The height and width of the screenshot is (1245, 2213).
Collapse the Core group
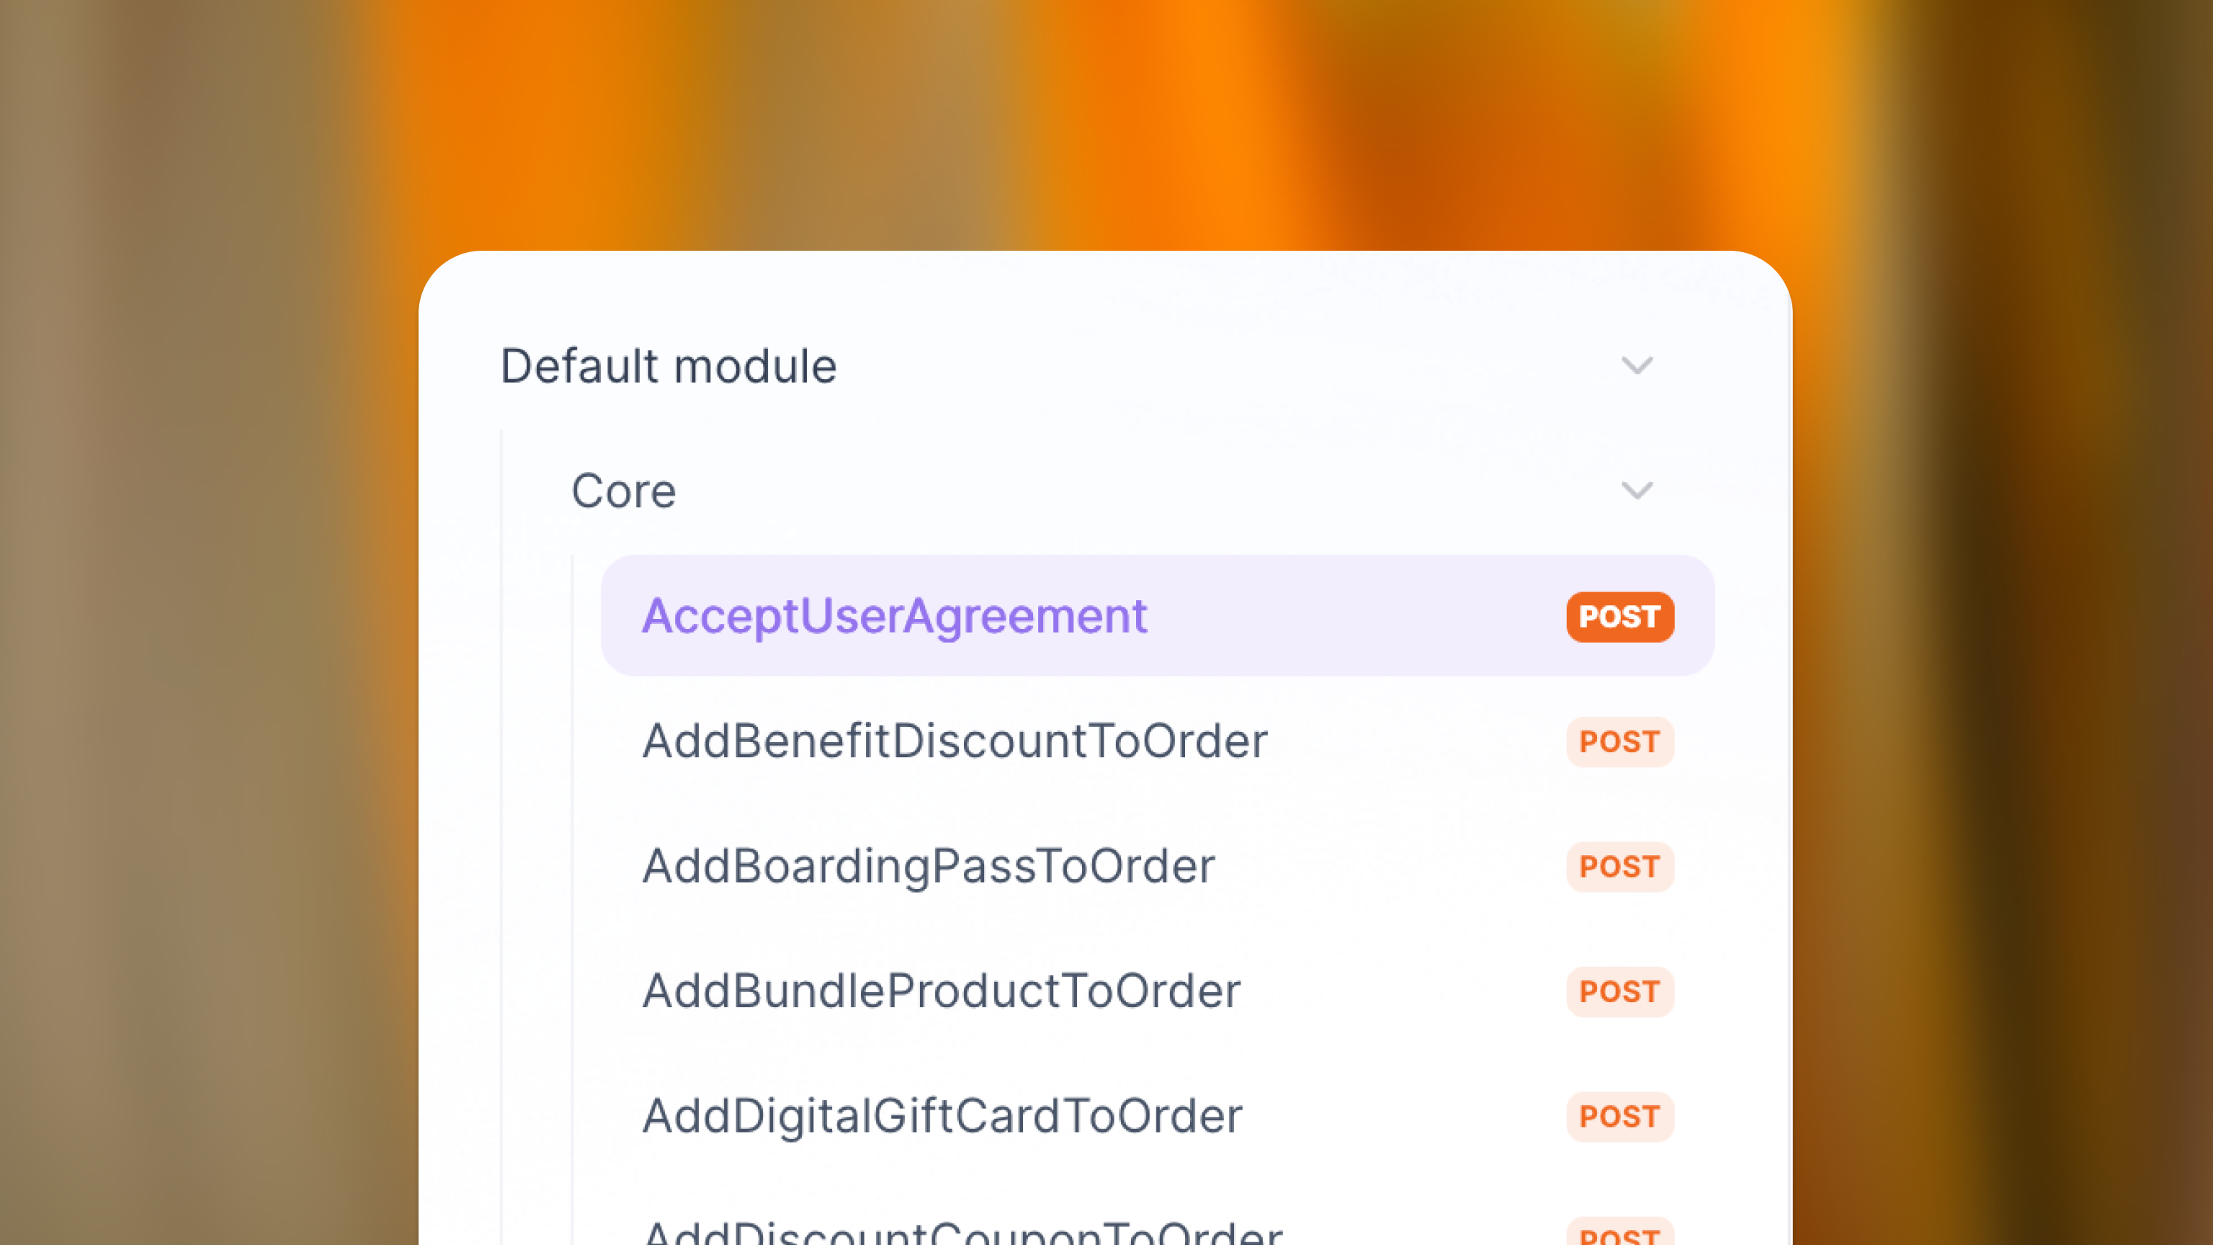pyautogui.click(x=1637, y=491)
